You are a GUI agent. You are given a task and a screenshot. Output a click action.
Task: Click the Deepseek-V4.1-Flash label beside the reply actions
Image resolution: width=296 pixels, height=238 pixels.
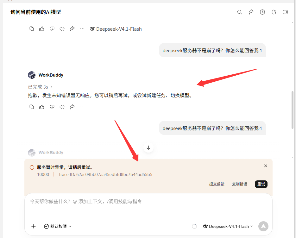coord(116,29)
